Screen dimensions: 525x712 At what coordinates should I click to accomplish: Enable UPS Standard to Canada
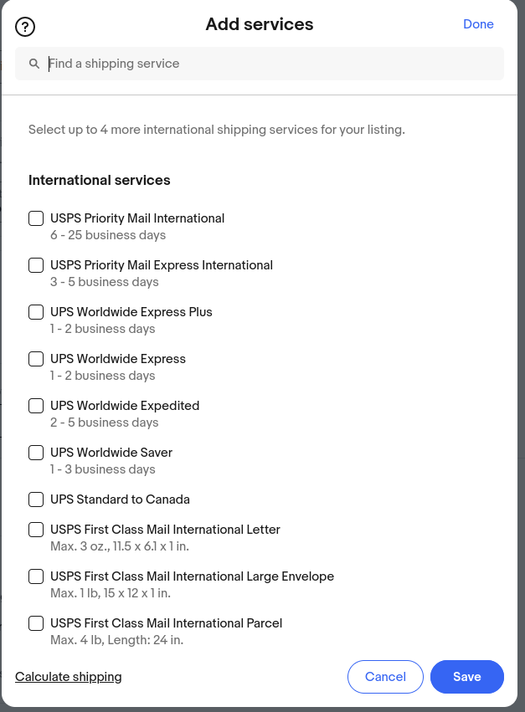tap(36, 499)
